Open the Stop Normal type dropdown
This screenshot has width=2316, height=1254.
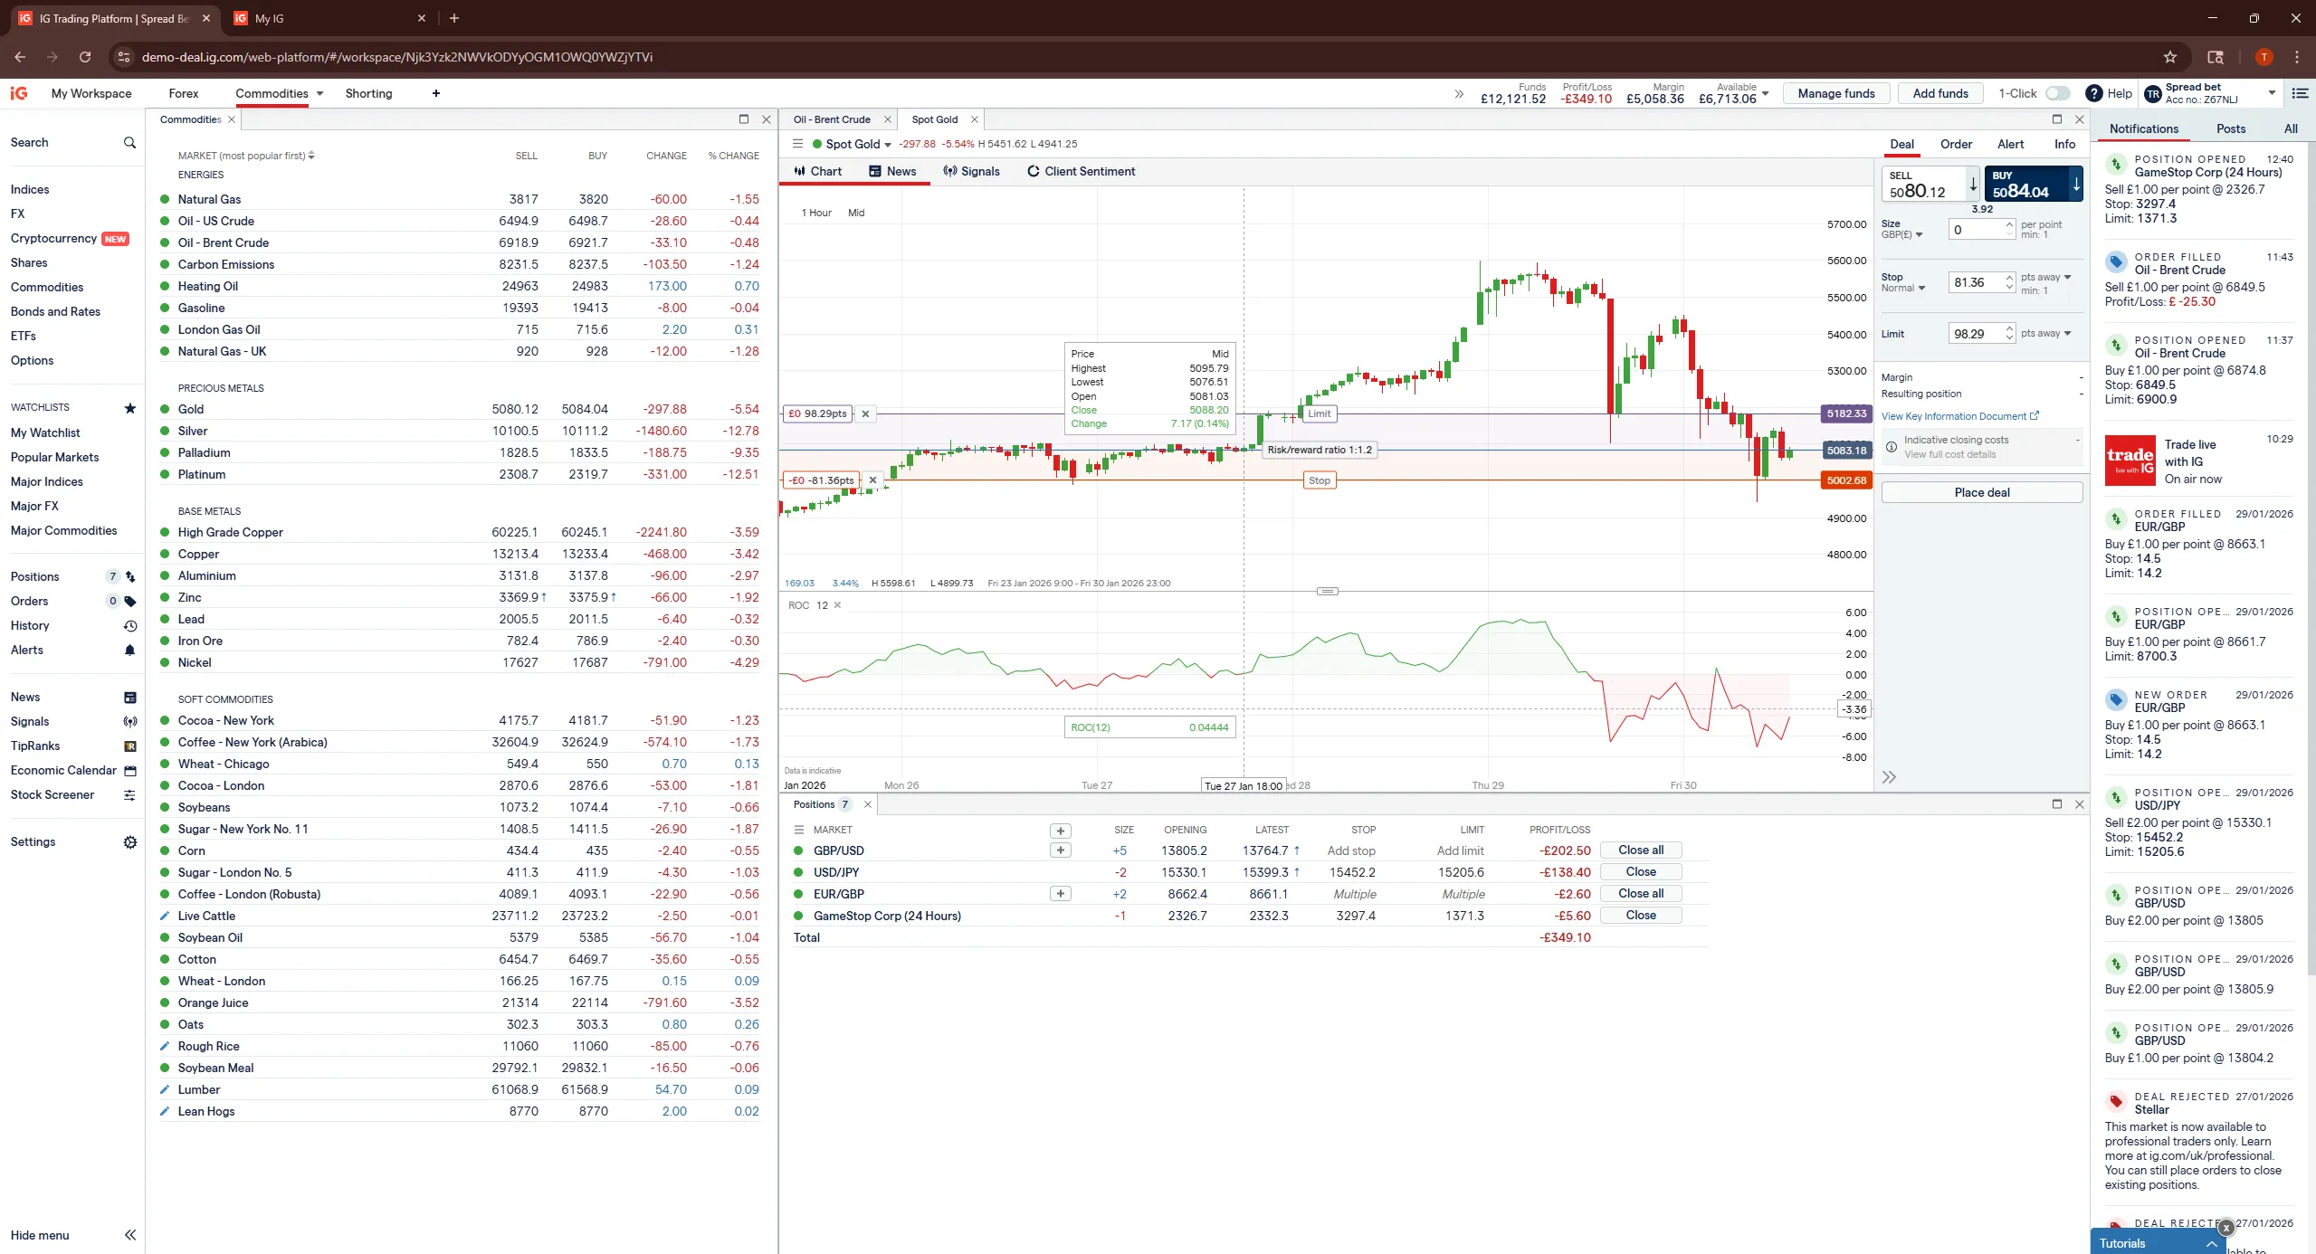click(1904, 289)
